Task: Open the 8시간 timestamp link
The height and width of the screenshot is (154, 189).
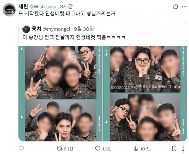Action: 66,7
